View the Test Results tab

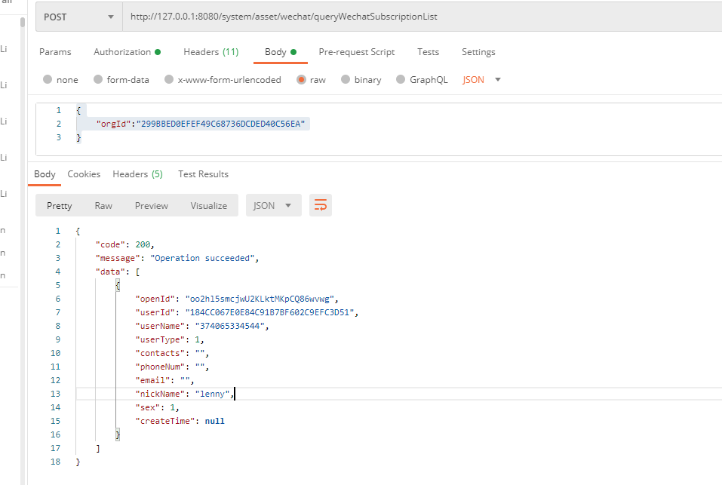click(x=203, y=174)
